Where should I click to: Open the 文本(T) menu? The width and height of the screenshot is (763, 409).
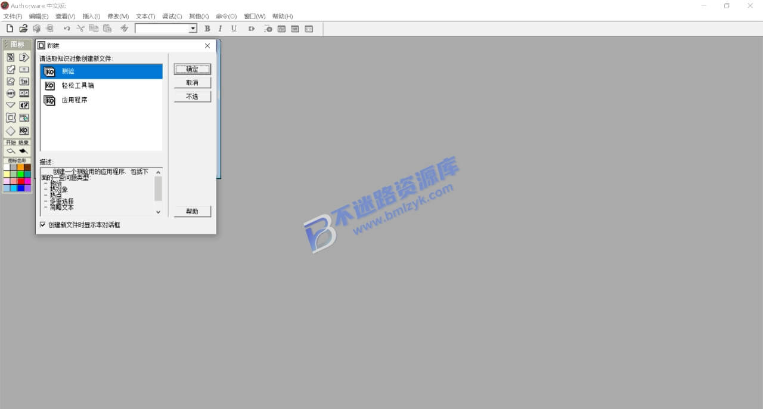coord(145,16)
